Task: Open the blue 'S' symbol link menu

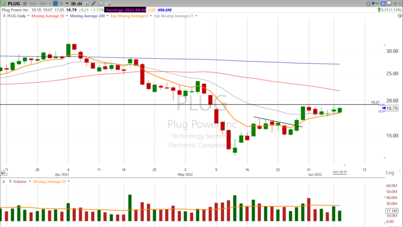Action: coord(383,4)
